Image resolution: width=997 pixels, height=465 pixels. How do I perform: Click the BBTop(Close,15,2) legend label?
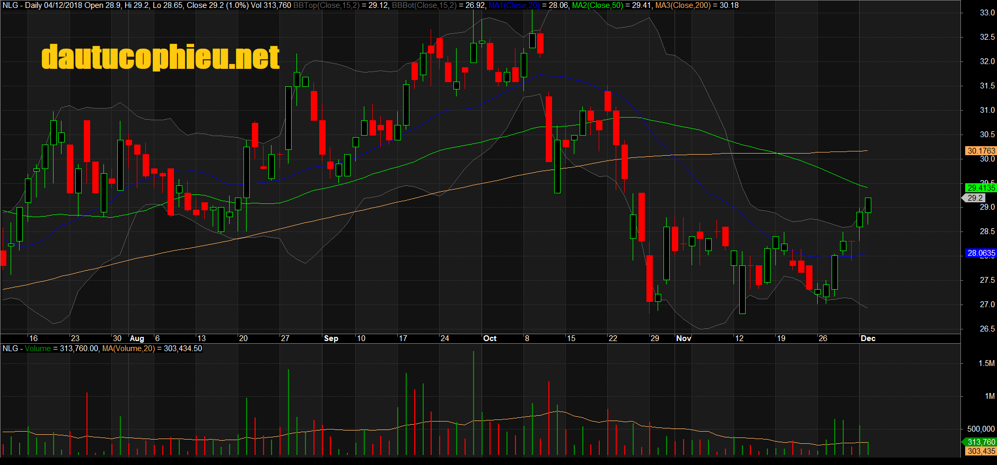(326, 5)
